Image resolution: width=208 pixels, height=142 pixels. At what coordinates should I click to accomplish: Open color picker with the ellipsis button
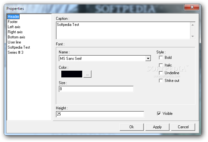pos(87,74)
